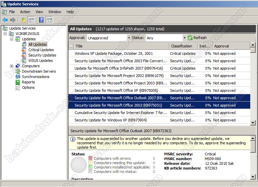
Task: Select Options label in the tree
Action: coord(28,87)
